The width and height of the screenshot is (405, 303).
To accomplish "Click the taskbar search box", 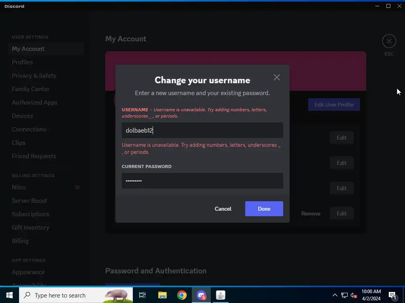I will (76, 295).
